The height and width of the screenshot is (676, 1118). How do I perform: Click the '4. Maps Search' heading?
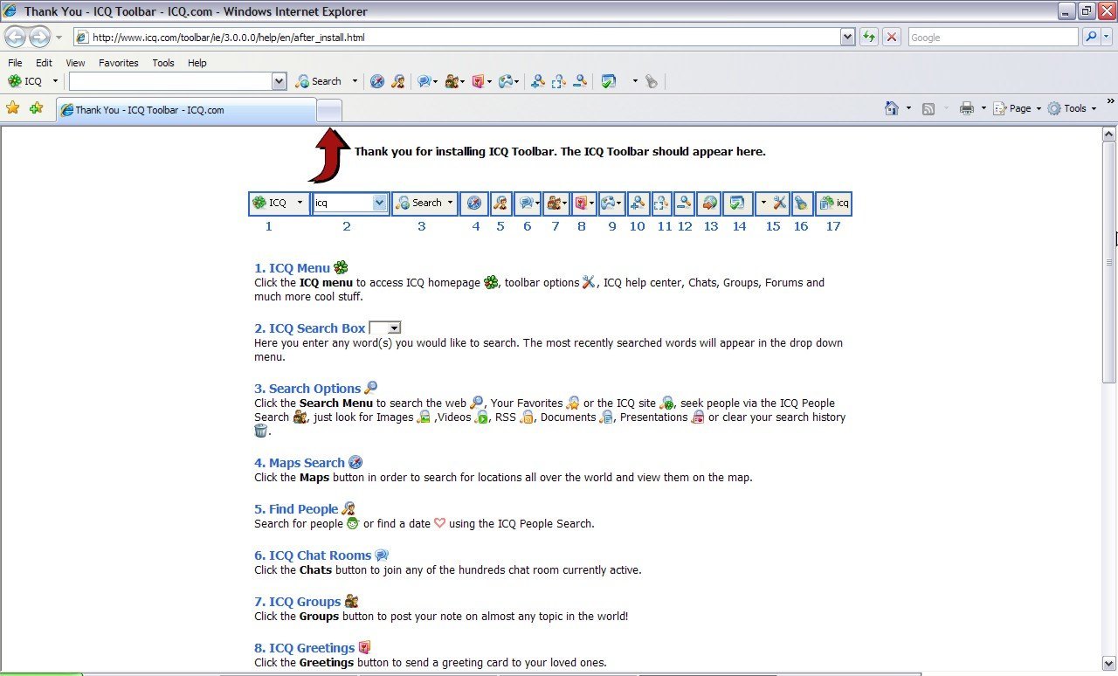300,463
